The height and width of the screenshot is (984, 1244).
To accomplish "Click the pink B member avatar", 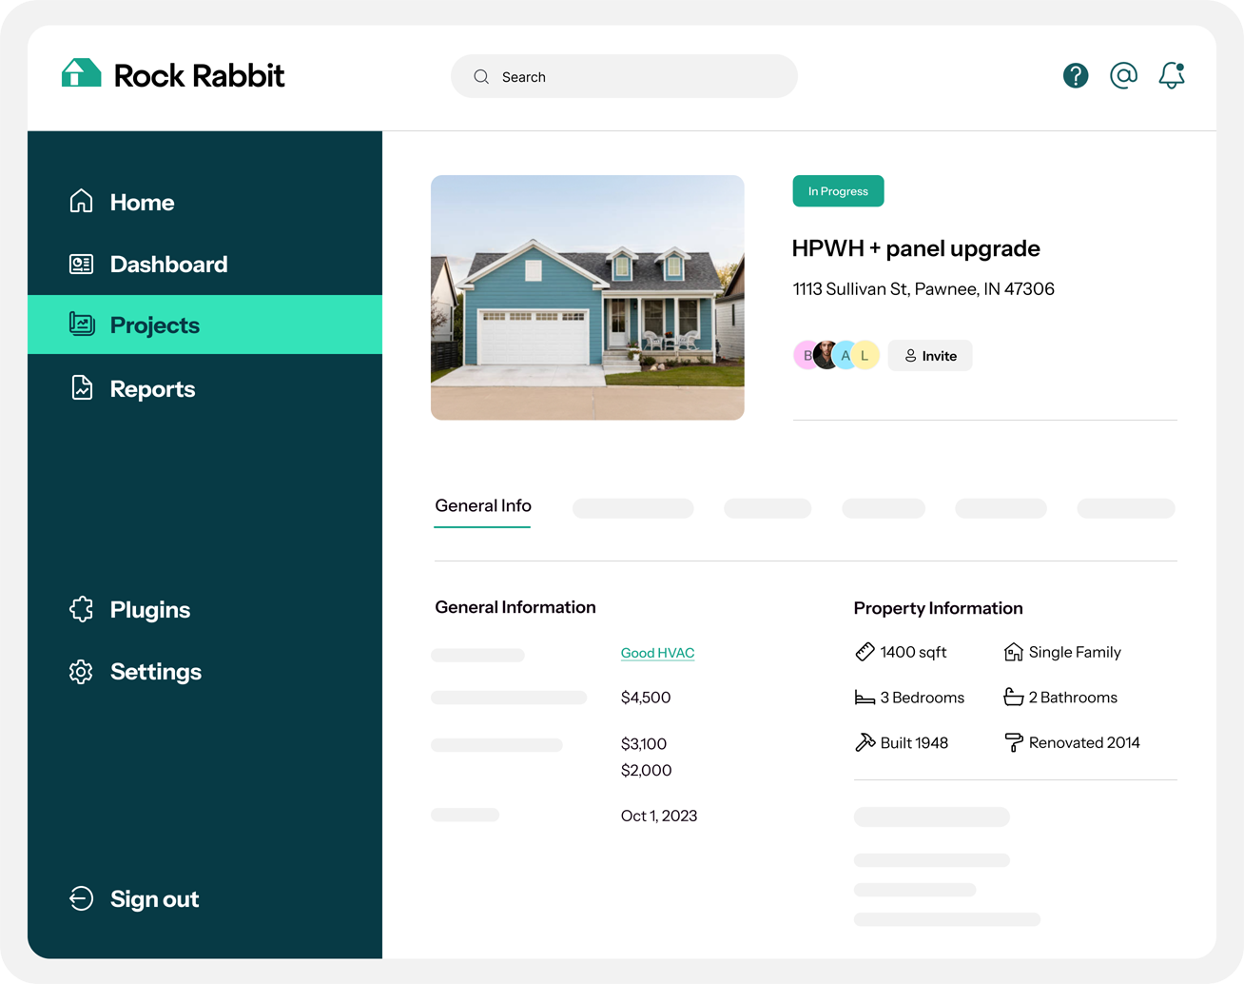I will click(805, 355).
